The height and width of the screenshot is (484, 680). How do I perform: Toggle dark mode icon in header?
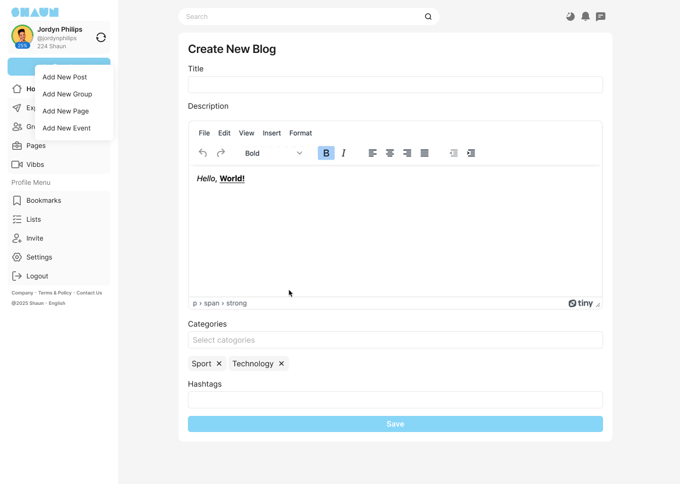[570, 17]
